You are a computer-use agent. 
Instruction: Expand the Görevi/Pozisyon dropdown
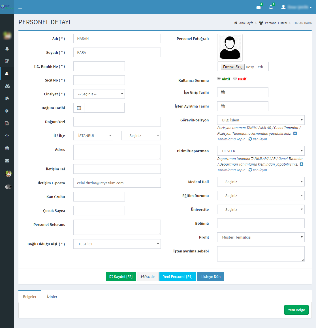261,120
